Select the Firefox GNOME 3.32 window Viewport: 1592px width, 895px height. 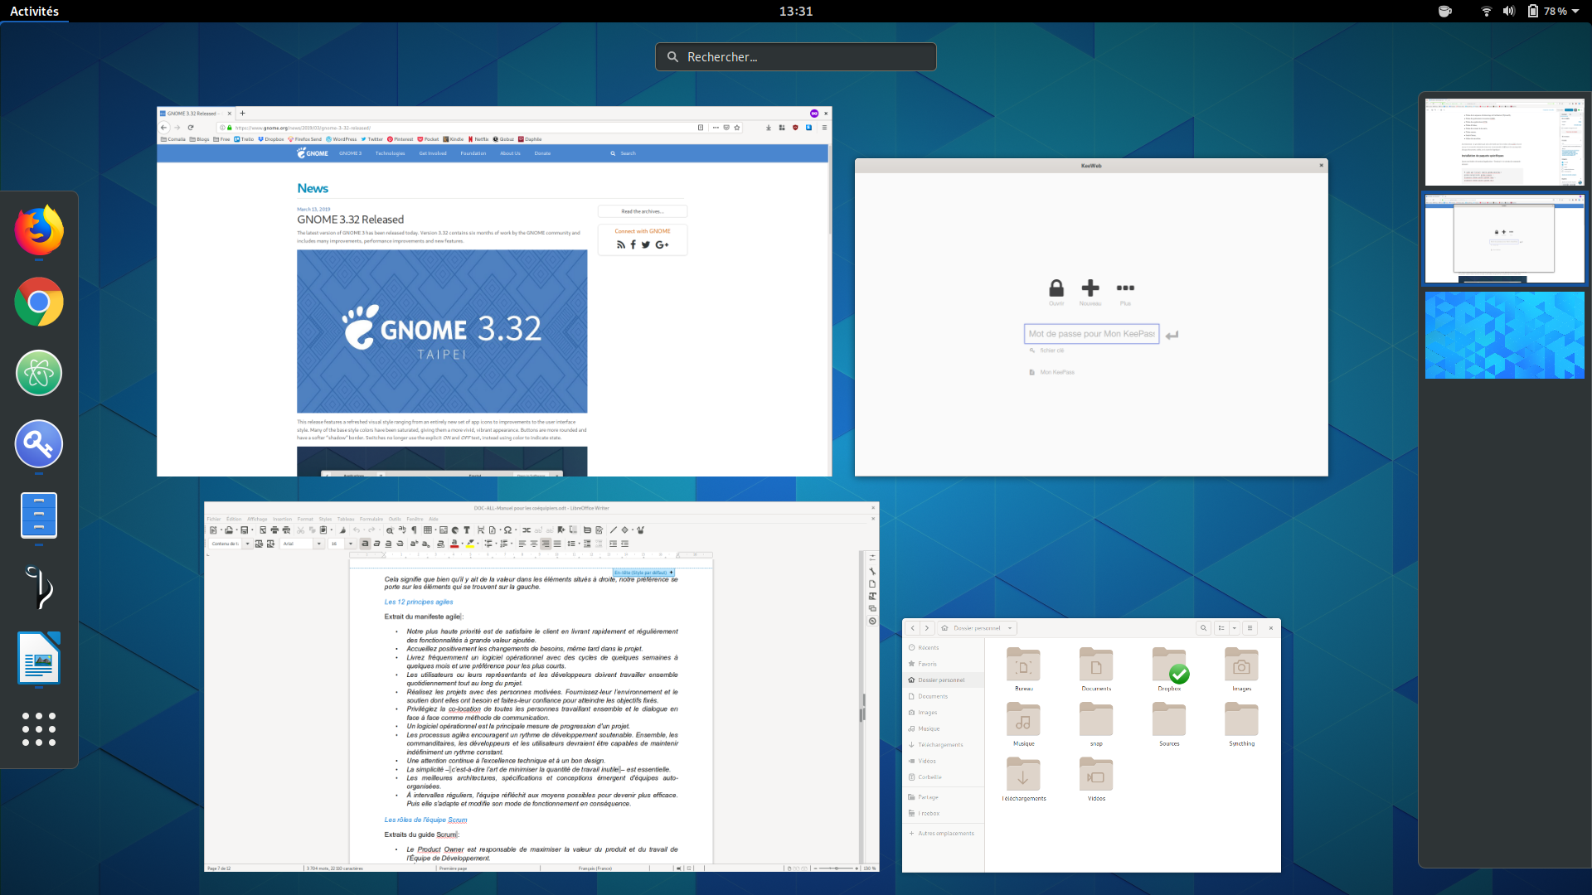pos(494,292)
